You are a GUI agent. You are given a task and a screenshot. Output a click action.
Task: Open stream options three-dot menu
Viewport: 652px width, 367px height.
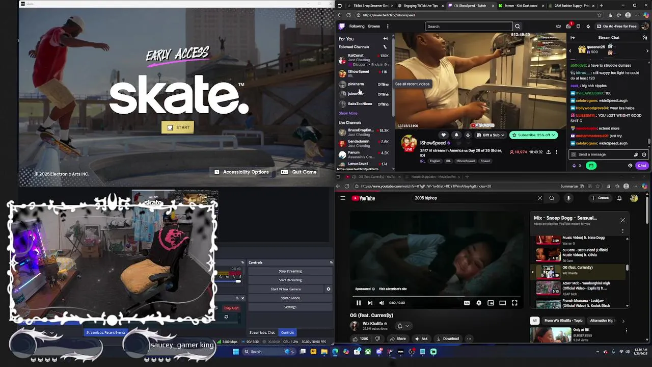point(556,152)
